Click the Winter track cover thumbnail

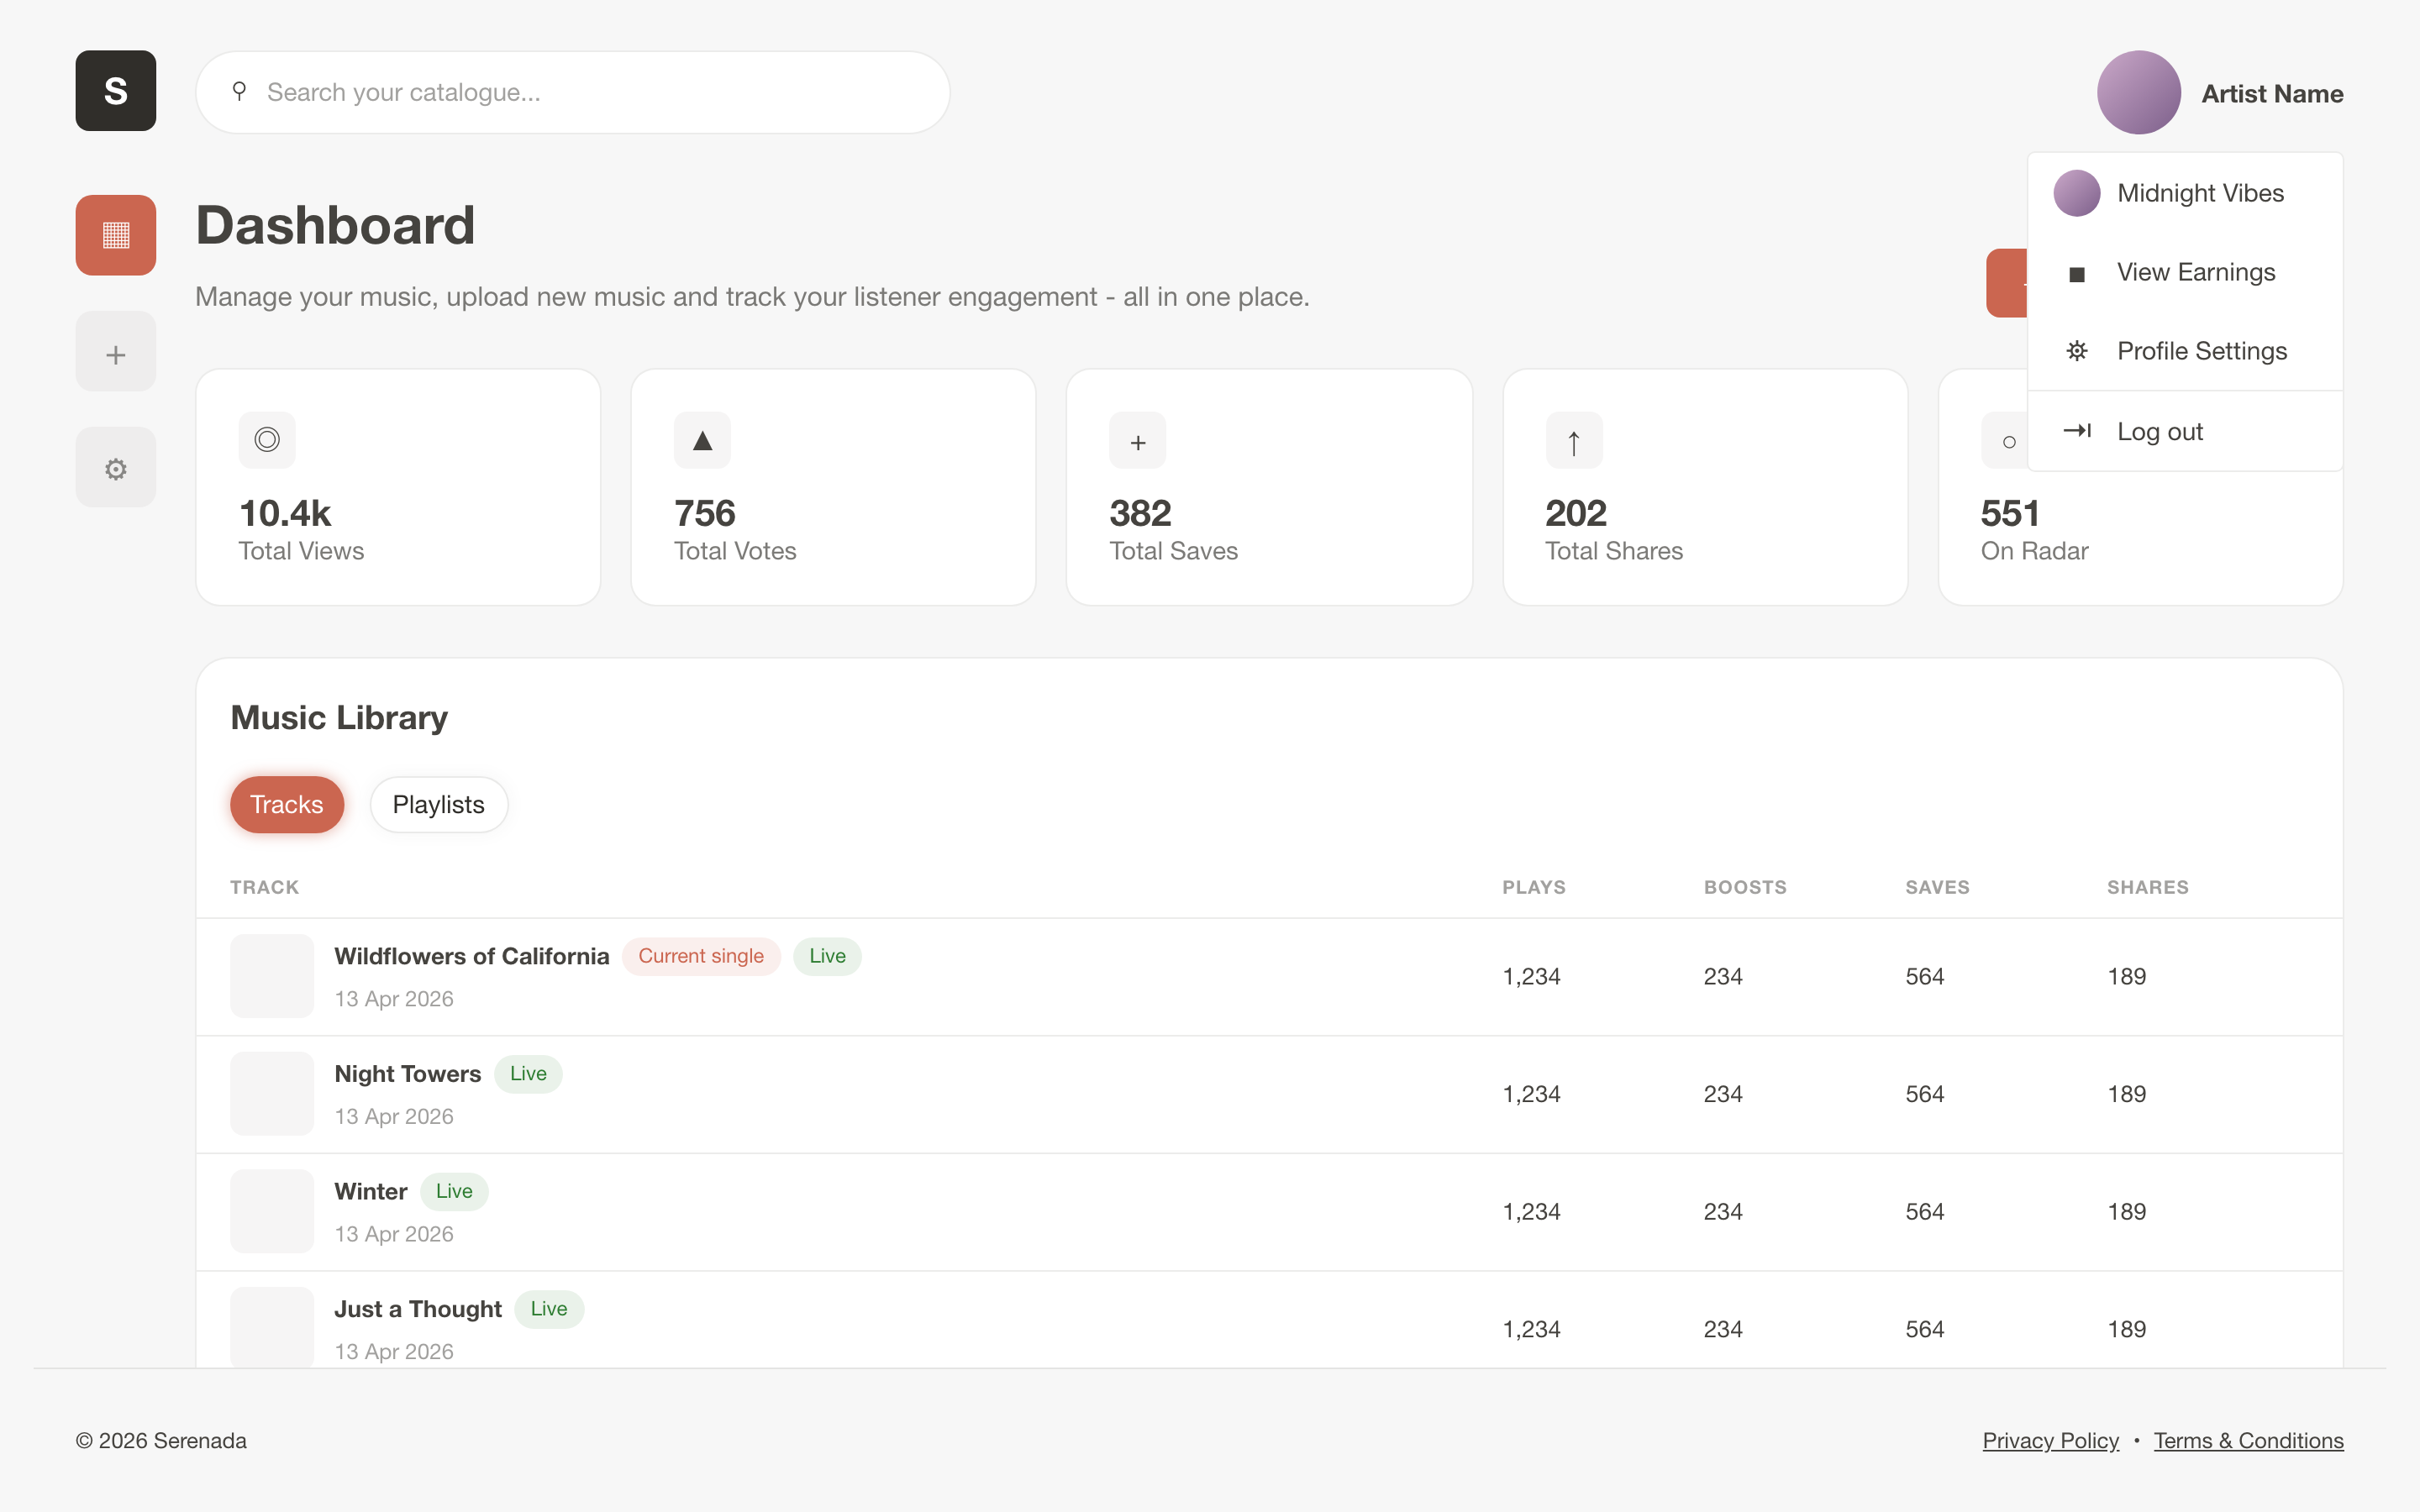[272, 1211]
